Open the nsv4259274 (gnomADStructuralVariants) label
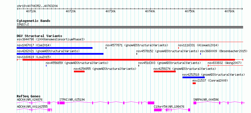 (x=185, y=69)
